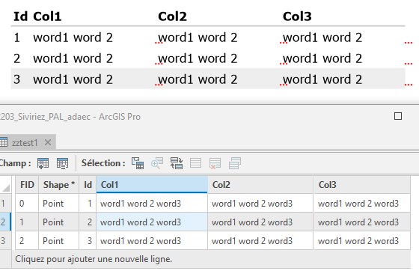This screenshot has width=419, height=277.
Task: Select the Col3 column header in ArcGIS table
Action: 362,184
